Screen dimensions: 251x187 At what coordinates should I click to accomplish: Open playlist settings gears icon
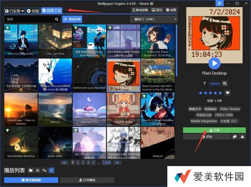pyautogui.click(x=44, y=170)
